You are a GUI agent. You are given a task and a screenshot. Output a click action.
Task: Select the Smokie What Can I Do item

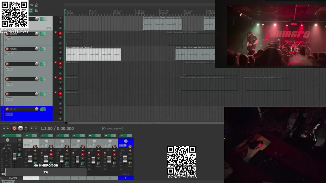[267, 84]
